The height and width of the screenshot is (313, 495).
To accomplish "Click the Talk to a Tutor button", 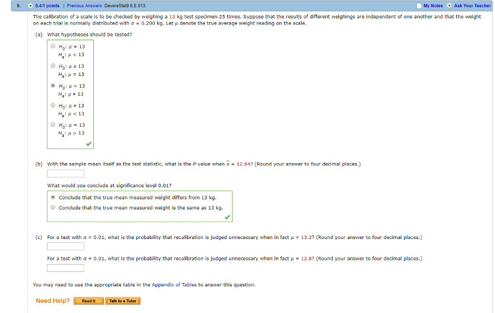I will pos(123,300).
